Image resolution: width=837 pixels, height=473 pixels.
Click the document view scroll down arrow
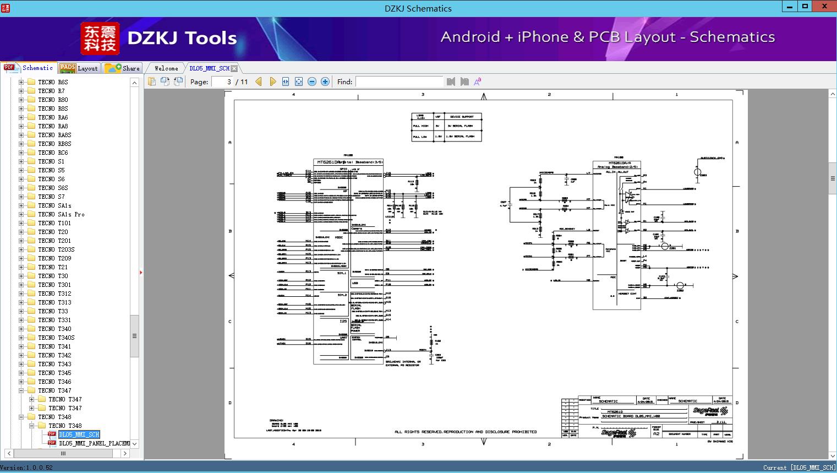[832, 455]
